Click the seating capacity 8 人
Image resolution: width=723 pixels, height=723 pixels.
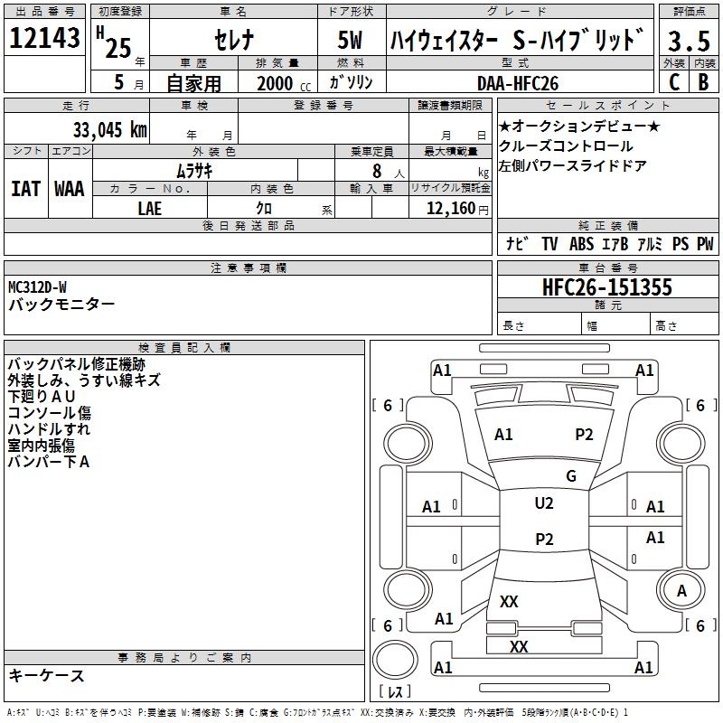[388, 171]
